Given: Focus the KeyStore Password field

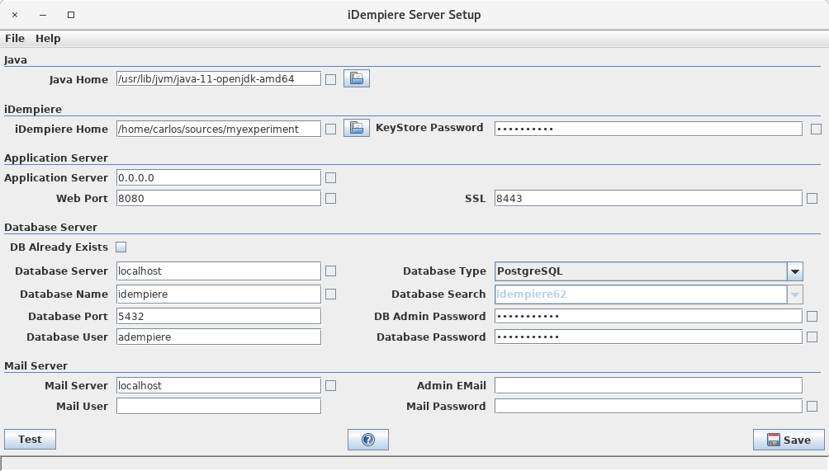Looking at the screenshot, I should (648, 129).
